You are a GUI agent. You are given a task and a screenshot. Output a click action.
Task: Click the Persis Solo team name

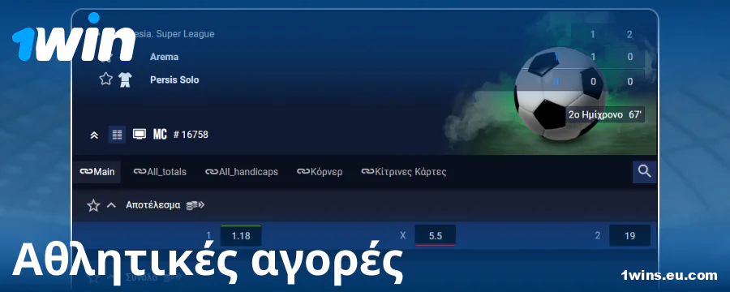pos(174,79)
